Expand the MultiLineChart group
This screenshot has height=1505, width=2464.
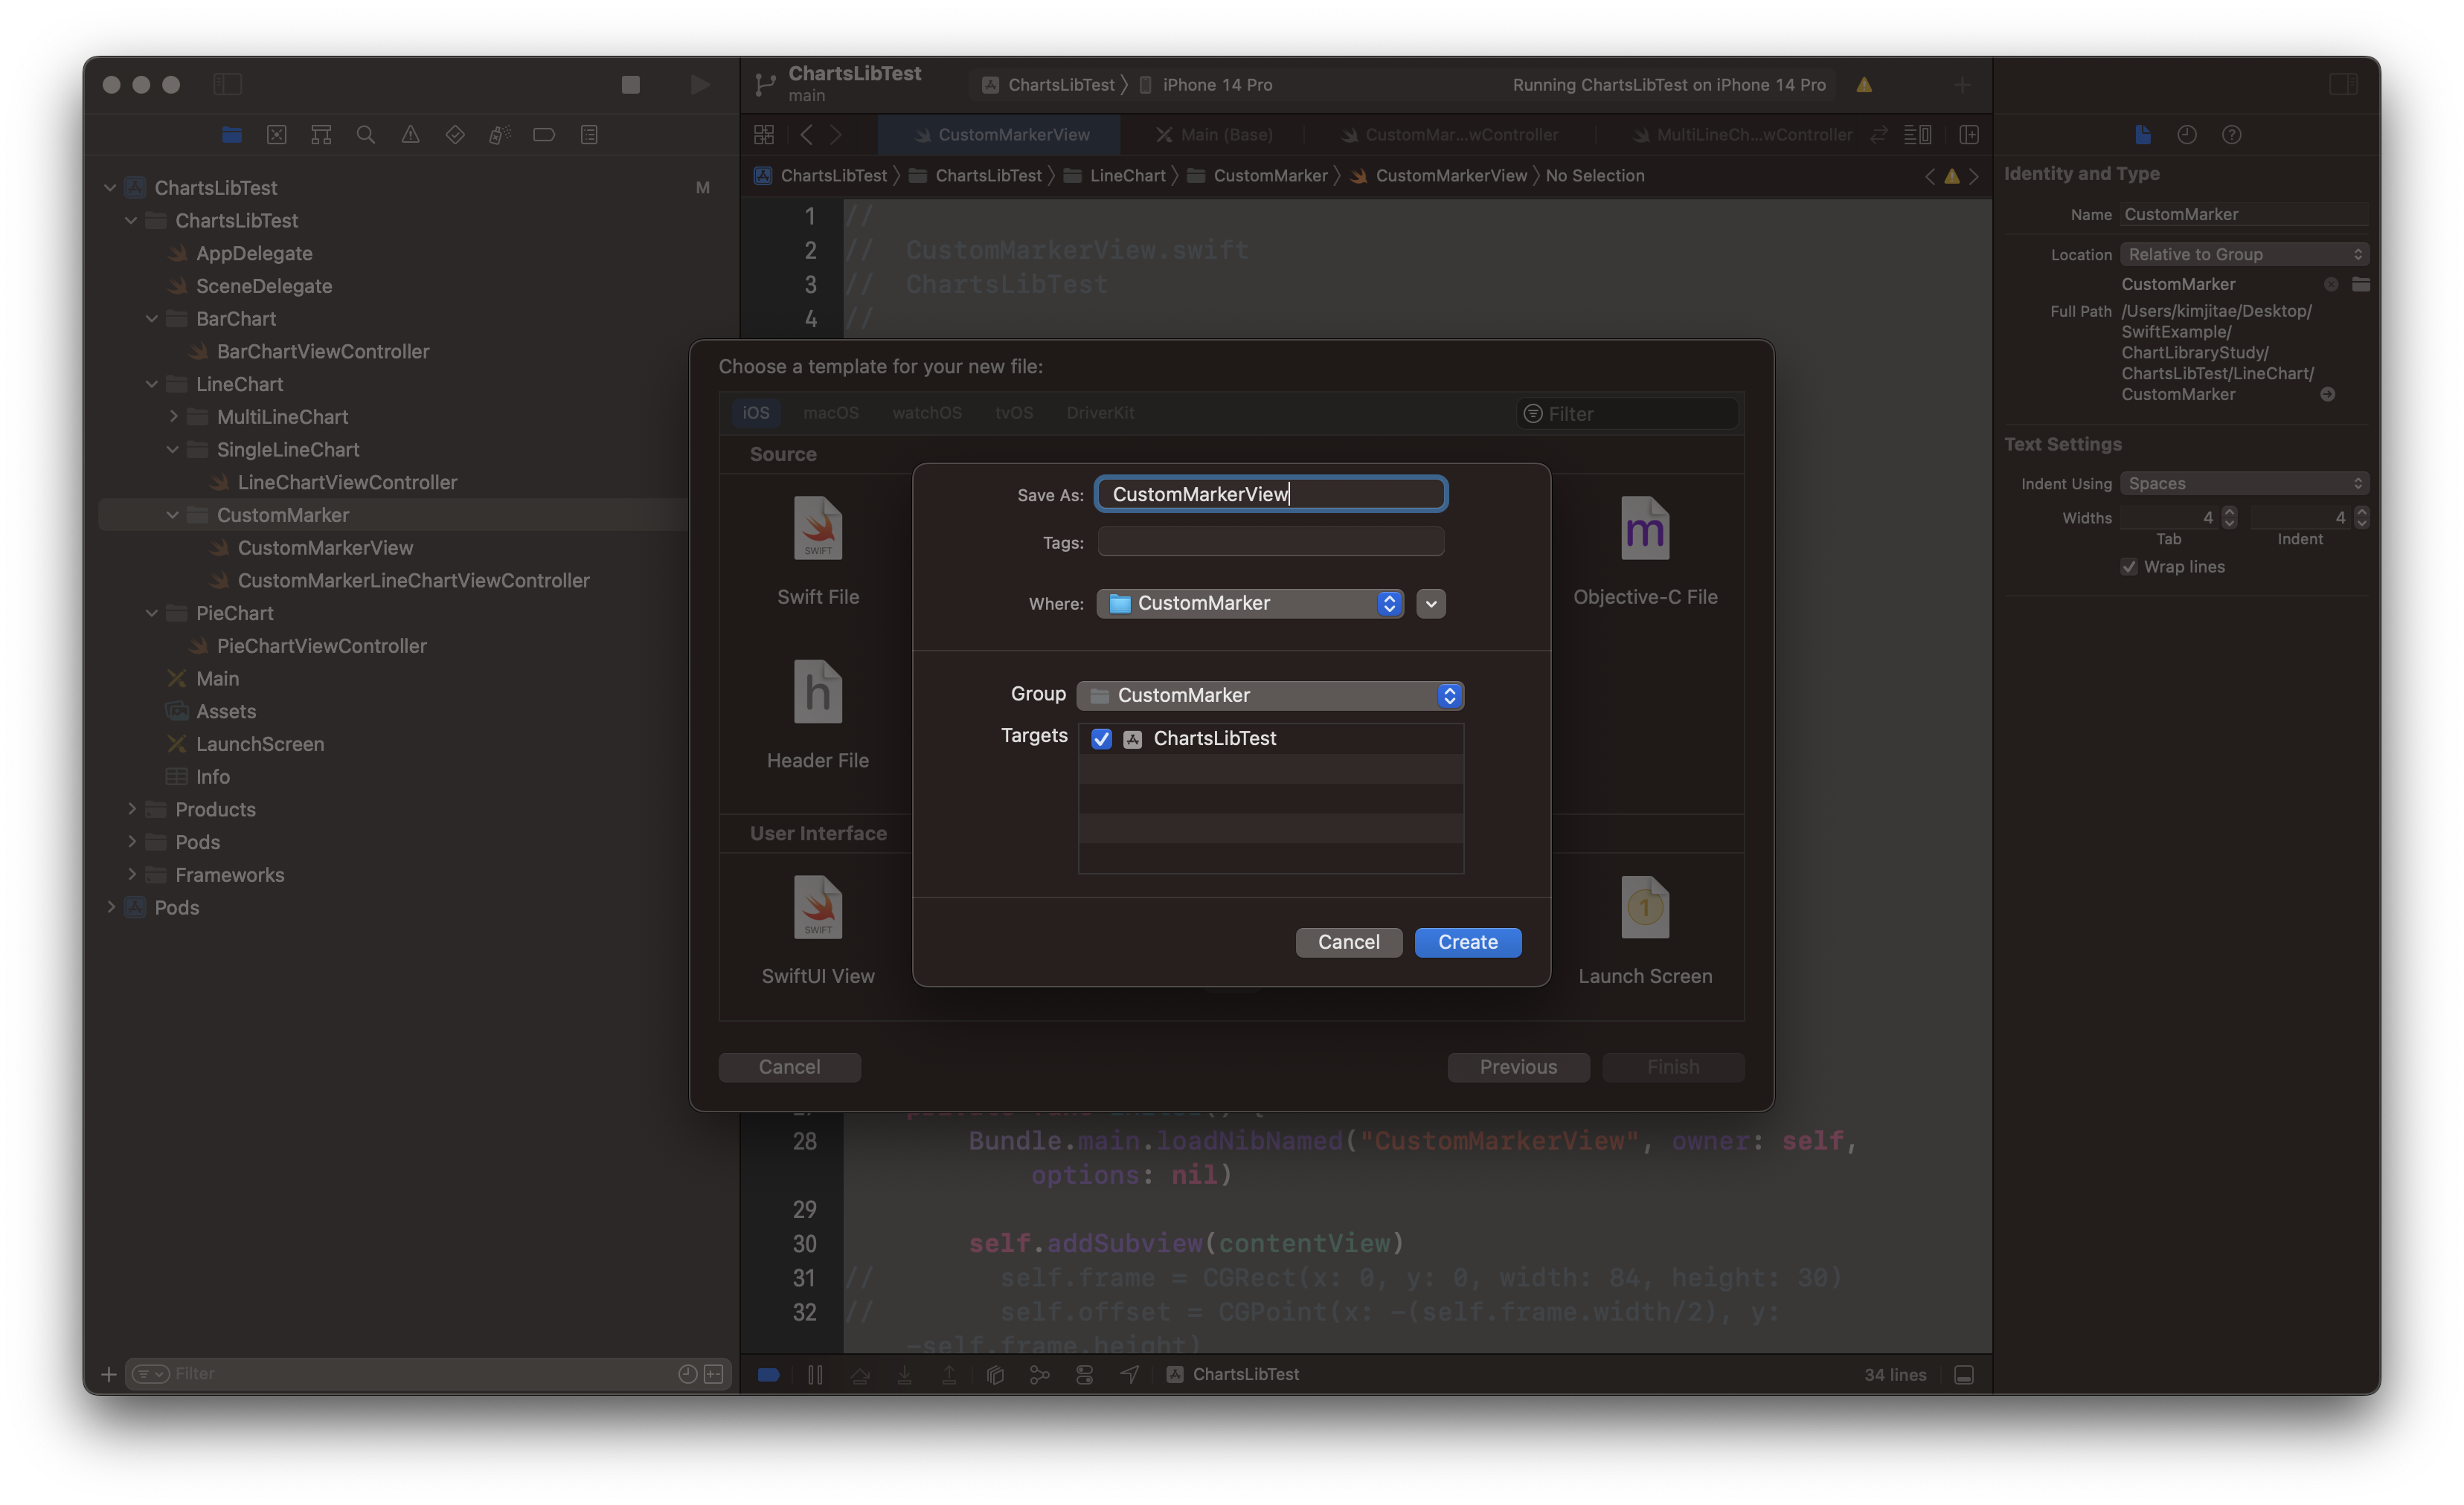point(173,416)
